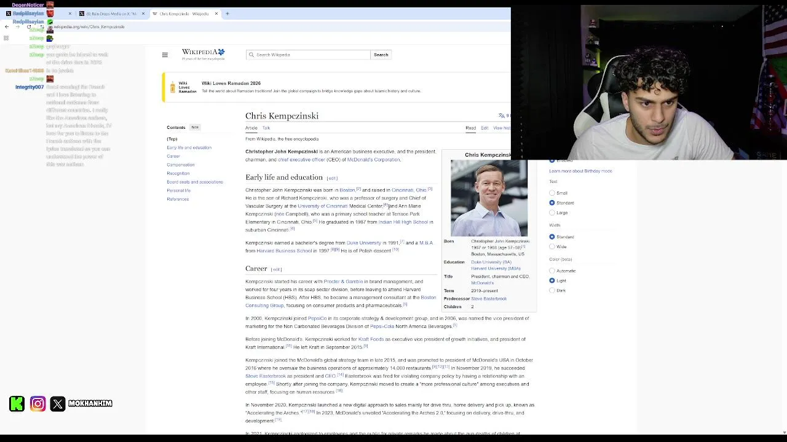Viewport: 787px width, 442px height.
Task: Click the magnifier icon in search box
Action: pos(251,55)
